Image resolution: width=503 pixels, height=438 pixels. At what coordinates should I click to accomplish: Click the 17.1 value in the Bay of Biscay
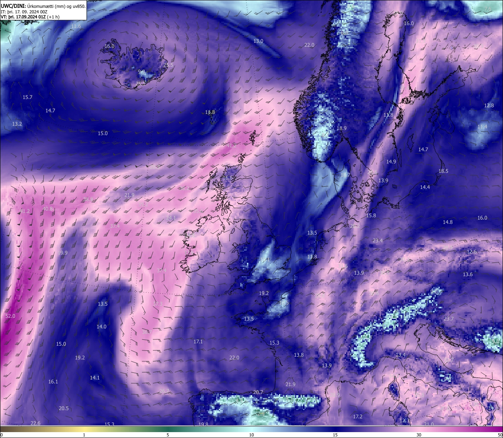click(198, 341)
